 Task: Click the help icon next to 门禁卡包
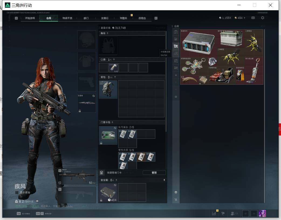tap(112, 122)
